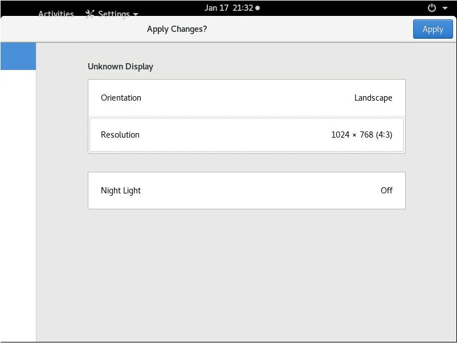Select the highlighted blue sidebar entry

tap(18, 56)
